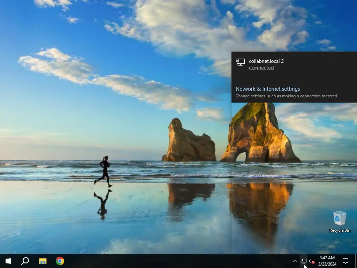
Task: Launch Google Chrome from the taskbar
Action: tap(60, 261)
